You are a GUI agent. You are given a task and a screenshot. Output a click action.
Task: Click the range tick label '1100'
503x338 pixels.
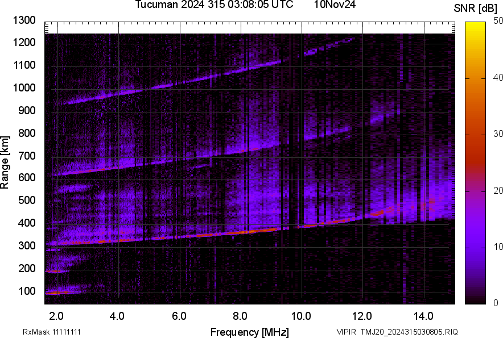(24, 65)
